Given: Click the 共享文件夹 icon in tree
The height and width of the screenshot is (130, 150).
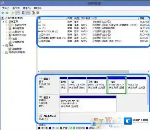Looking at the screenshot, I should tap(10, 32).
